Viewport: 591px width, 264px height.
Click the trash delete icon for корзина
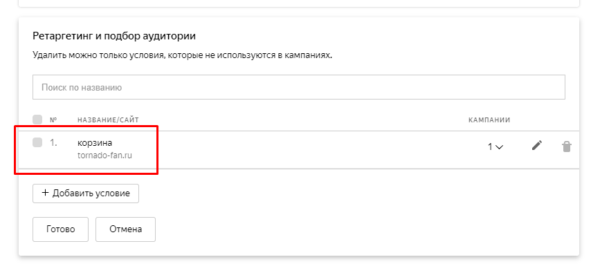[x=567, y=147]
